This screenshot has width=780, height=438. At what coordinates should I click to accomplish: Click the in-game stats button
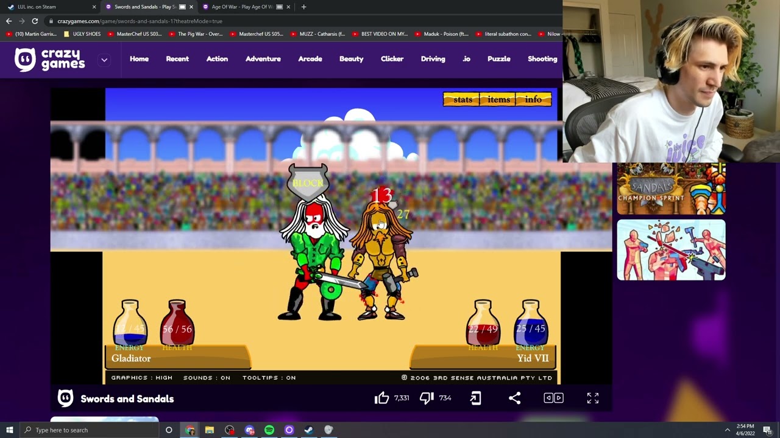[x=462, y=99]
